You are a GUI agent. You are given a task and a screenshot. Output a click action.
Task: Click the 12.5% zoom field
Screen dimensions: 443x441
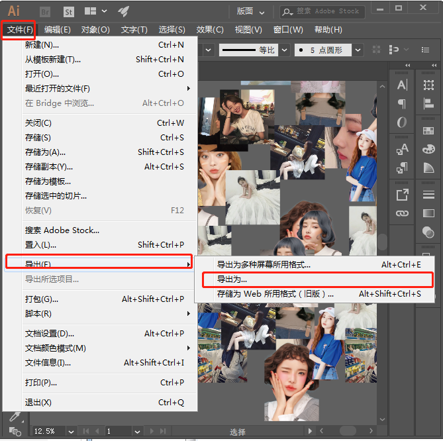(49, 431)
